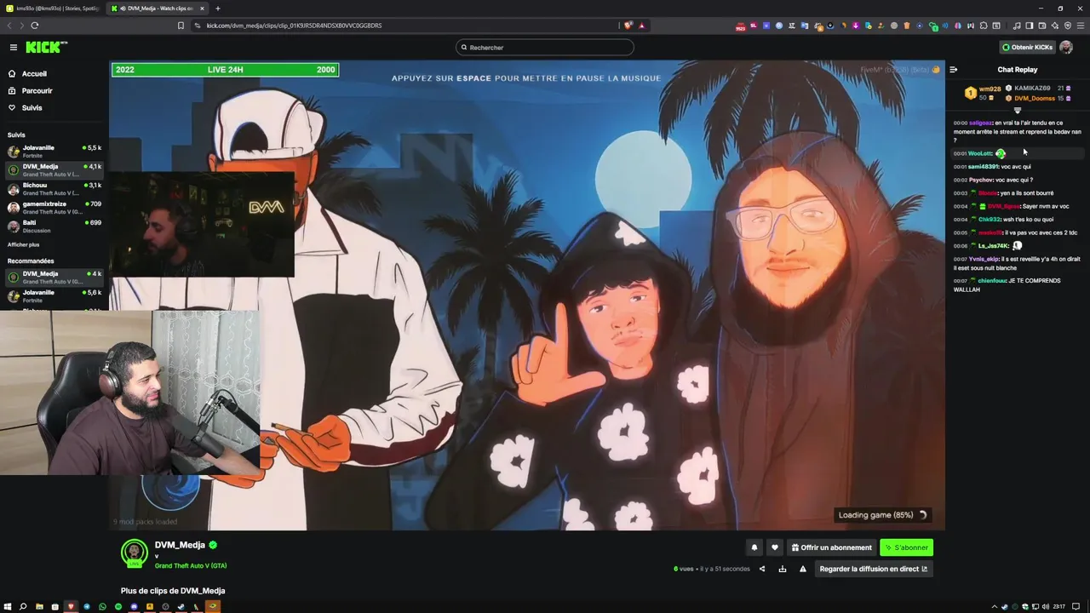Image resolution: width=1090 pixels, height=613 pixels.
Task: Expand the chat gifters leaderboard chevron
Action: coord(1017,110)
